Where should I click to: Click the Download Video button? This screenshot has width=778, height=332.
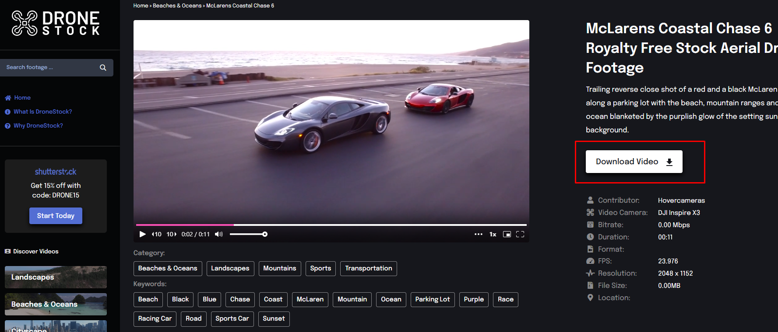coord(634,162)
